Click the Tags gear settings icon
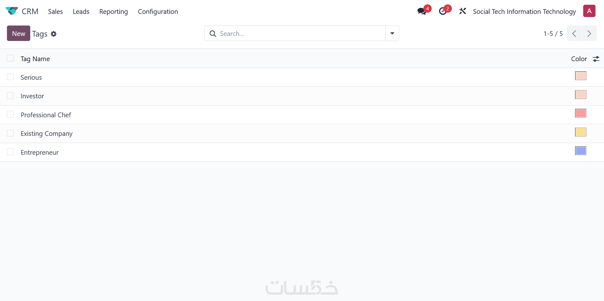 point(54,34)
